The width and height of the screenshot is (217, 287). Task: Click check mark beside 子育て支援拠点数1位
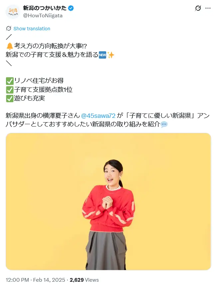(10, 90)
